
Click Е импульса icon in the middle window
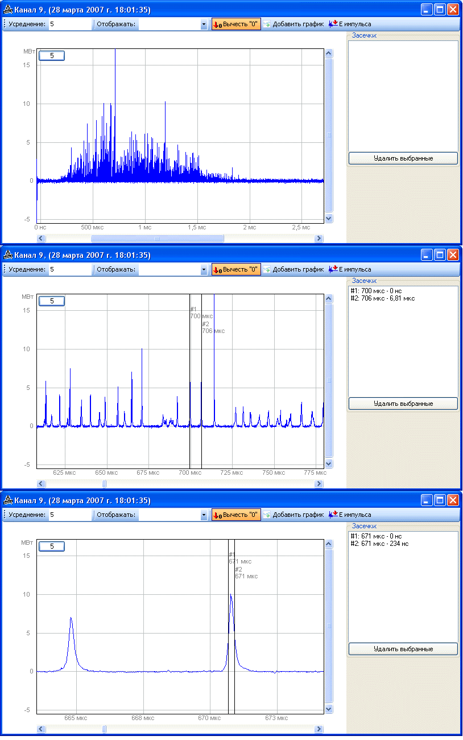pos(333,269)
